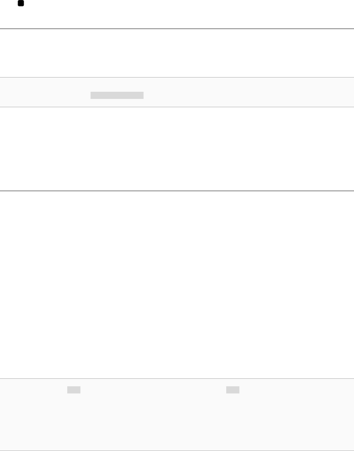Click the gray border above the upper gray row

(177, 77)
